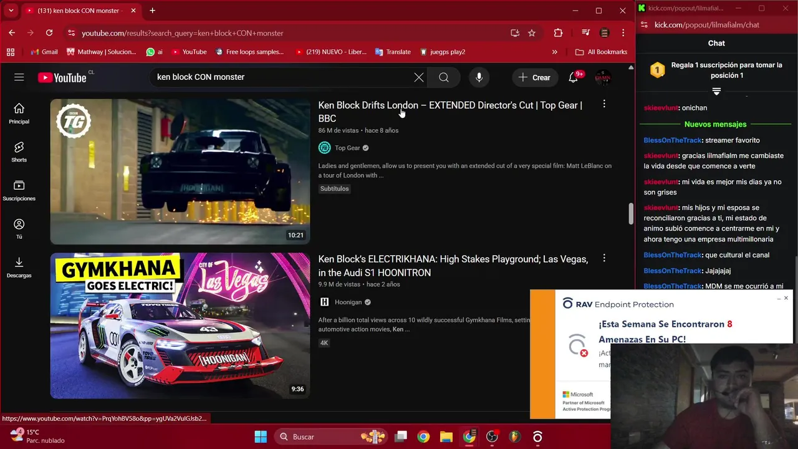Open the Tú section in sidebar
The height and width of the screenshot is (449, 798).
coord(19,229)
